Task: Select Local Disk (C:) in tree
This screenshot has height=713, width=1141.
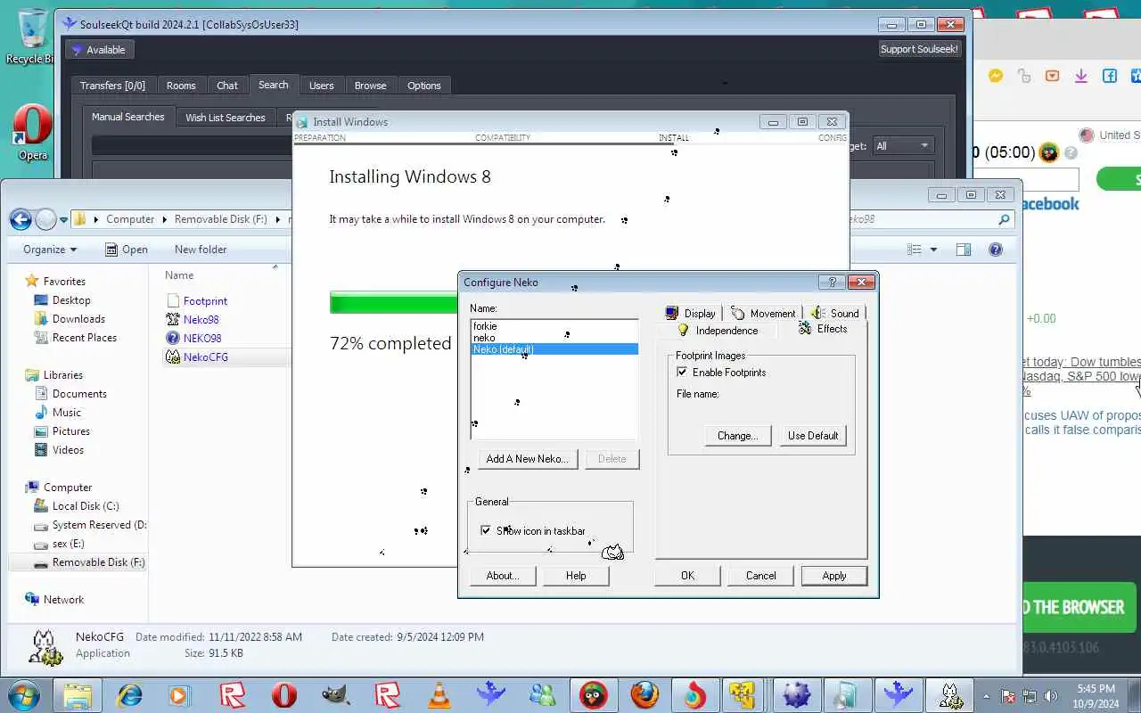Action: pos(86,506)
